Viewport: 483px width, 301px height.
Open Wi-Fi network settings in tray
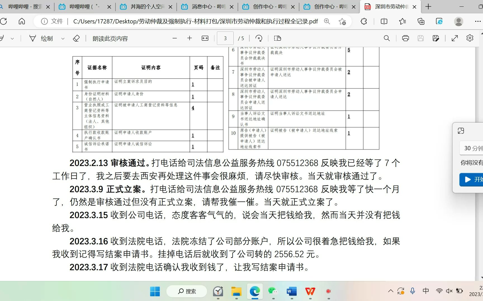(x=439, y=291)
